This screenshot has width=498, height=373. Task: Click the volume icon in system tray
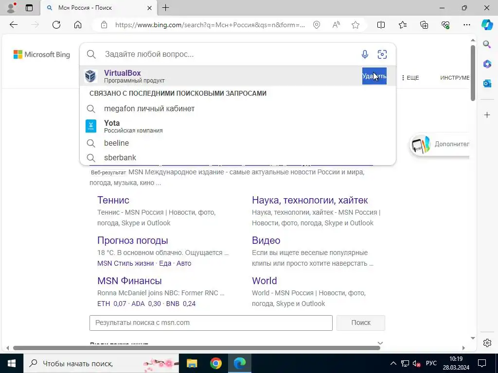click(x=416, y=363)
